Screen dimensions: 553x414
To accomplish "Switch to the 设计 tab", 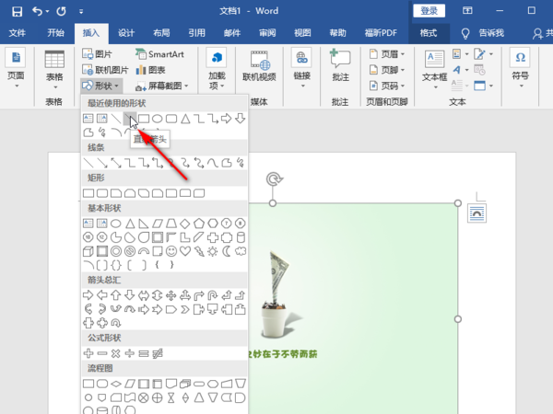I will click(x=126, y=33).
